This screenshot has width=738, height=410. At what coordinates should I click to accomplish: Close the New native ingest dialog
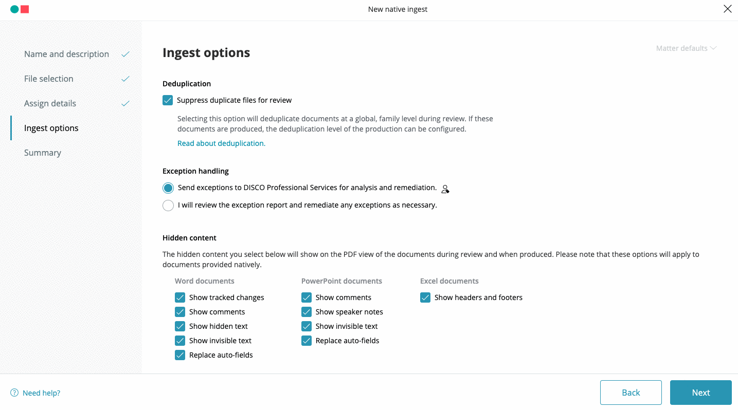pyautogui.click(x=727, y=9)
